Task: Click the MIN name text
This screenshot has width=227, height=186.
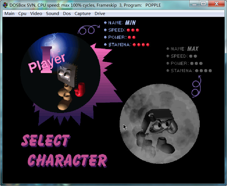Action: pyautogui.click(x=130, y=22)
